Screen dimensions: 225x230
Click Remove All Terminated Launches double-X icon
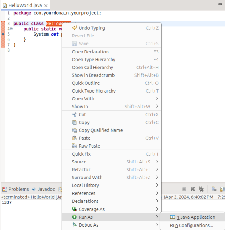pos(201,189)
